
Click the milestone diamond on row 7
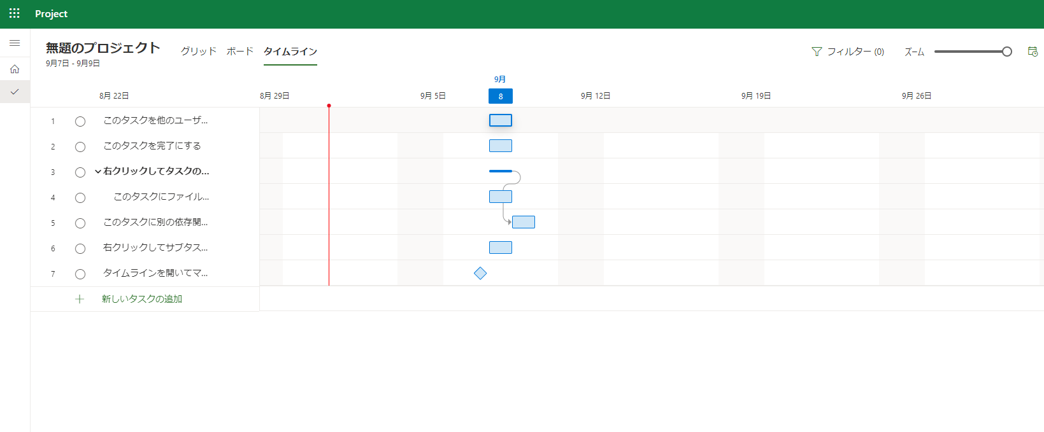(480, 273)
